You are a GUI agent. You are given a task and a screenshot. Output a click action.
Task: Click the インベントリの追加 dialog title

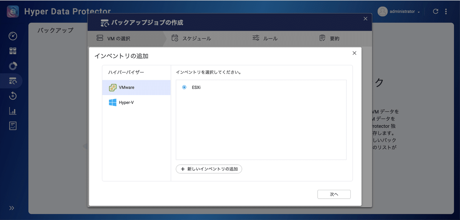coord(121,56)
